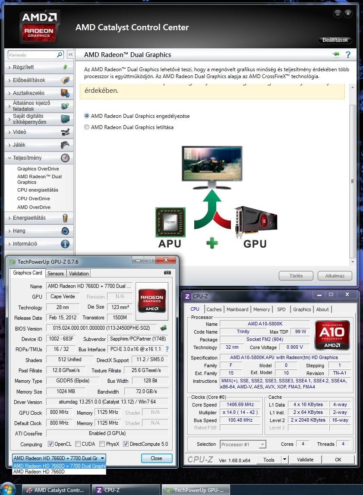Click the Általános kijelző feladatok display icon
The image size is (363, 495).
click(65, 106)
